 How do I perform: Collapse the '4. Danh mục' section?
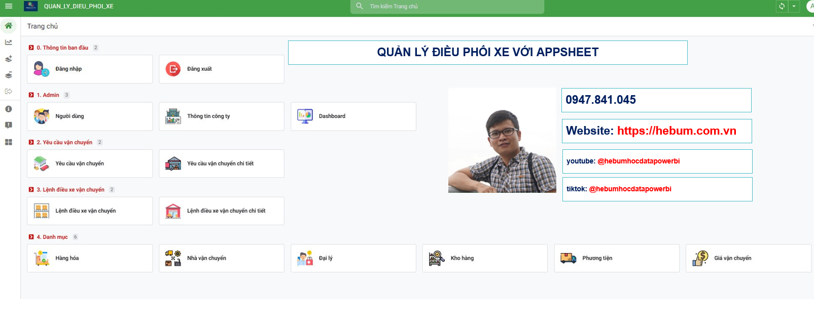[31, 237]
